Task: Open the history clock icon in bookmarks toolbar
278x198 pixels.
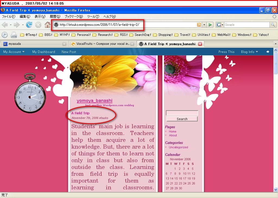Action: pos(5,35)
